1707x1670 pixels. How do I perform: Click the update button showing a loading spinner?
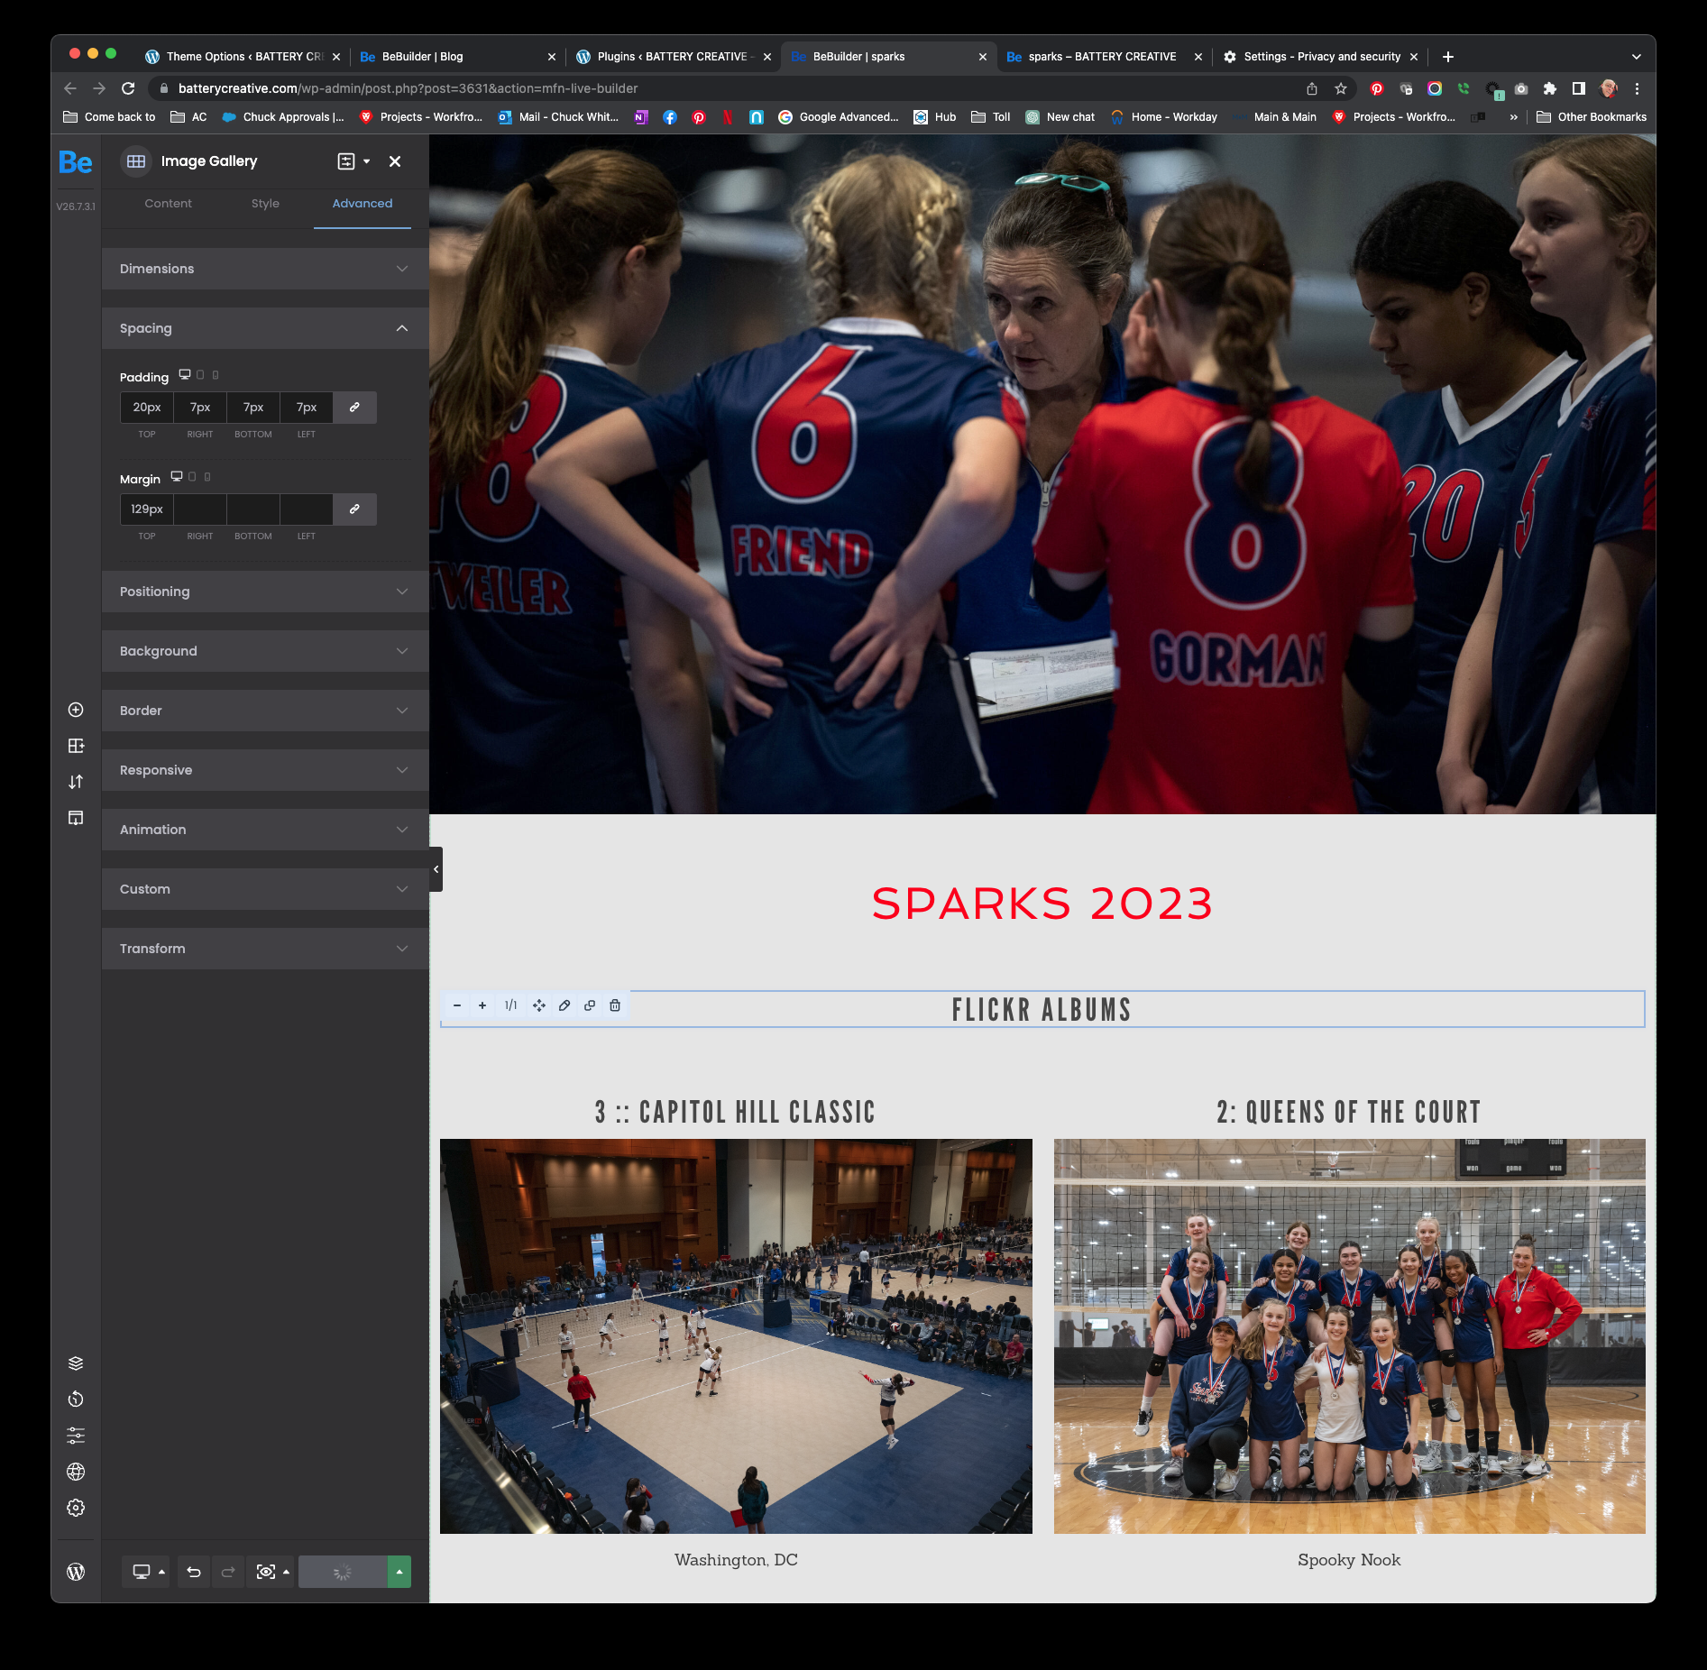coord(343,1572)
